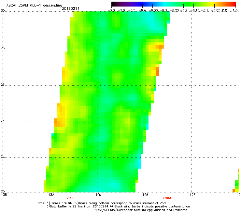The width and height of the screenshot is (241, 212).
Task: Click the red 17:53 time label
Action: click(167, 198)
